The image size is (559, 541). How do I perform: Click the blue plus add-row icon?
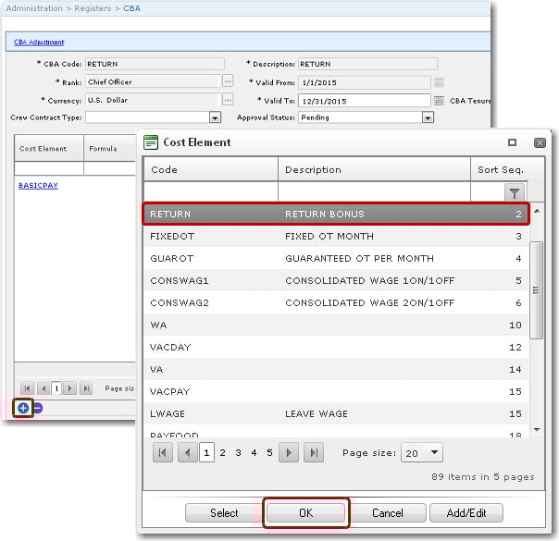click(x=23, y=408)
